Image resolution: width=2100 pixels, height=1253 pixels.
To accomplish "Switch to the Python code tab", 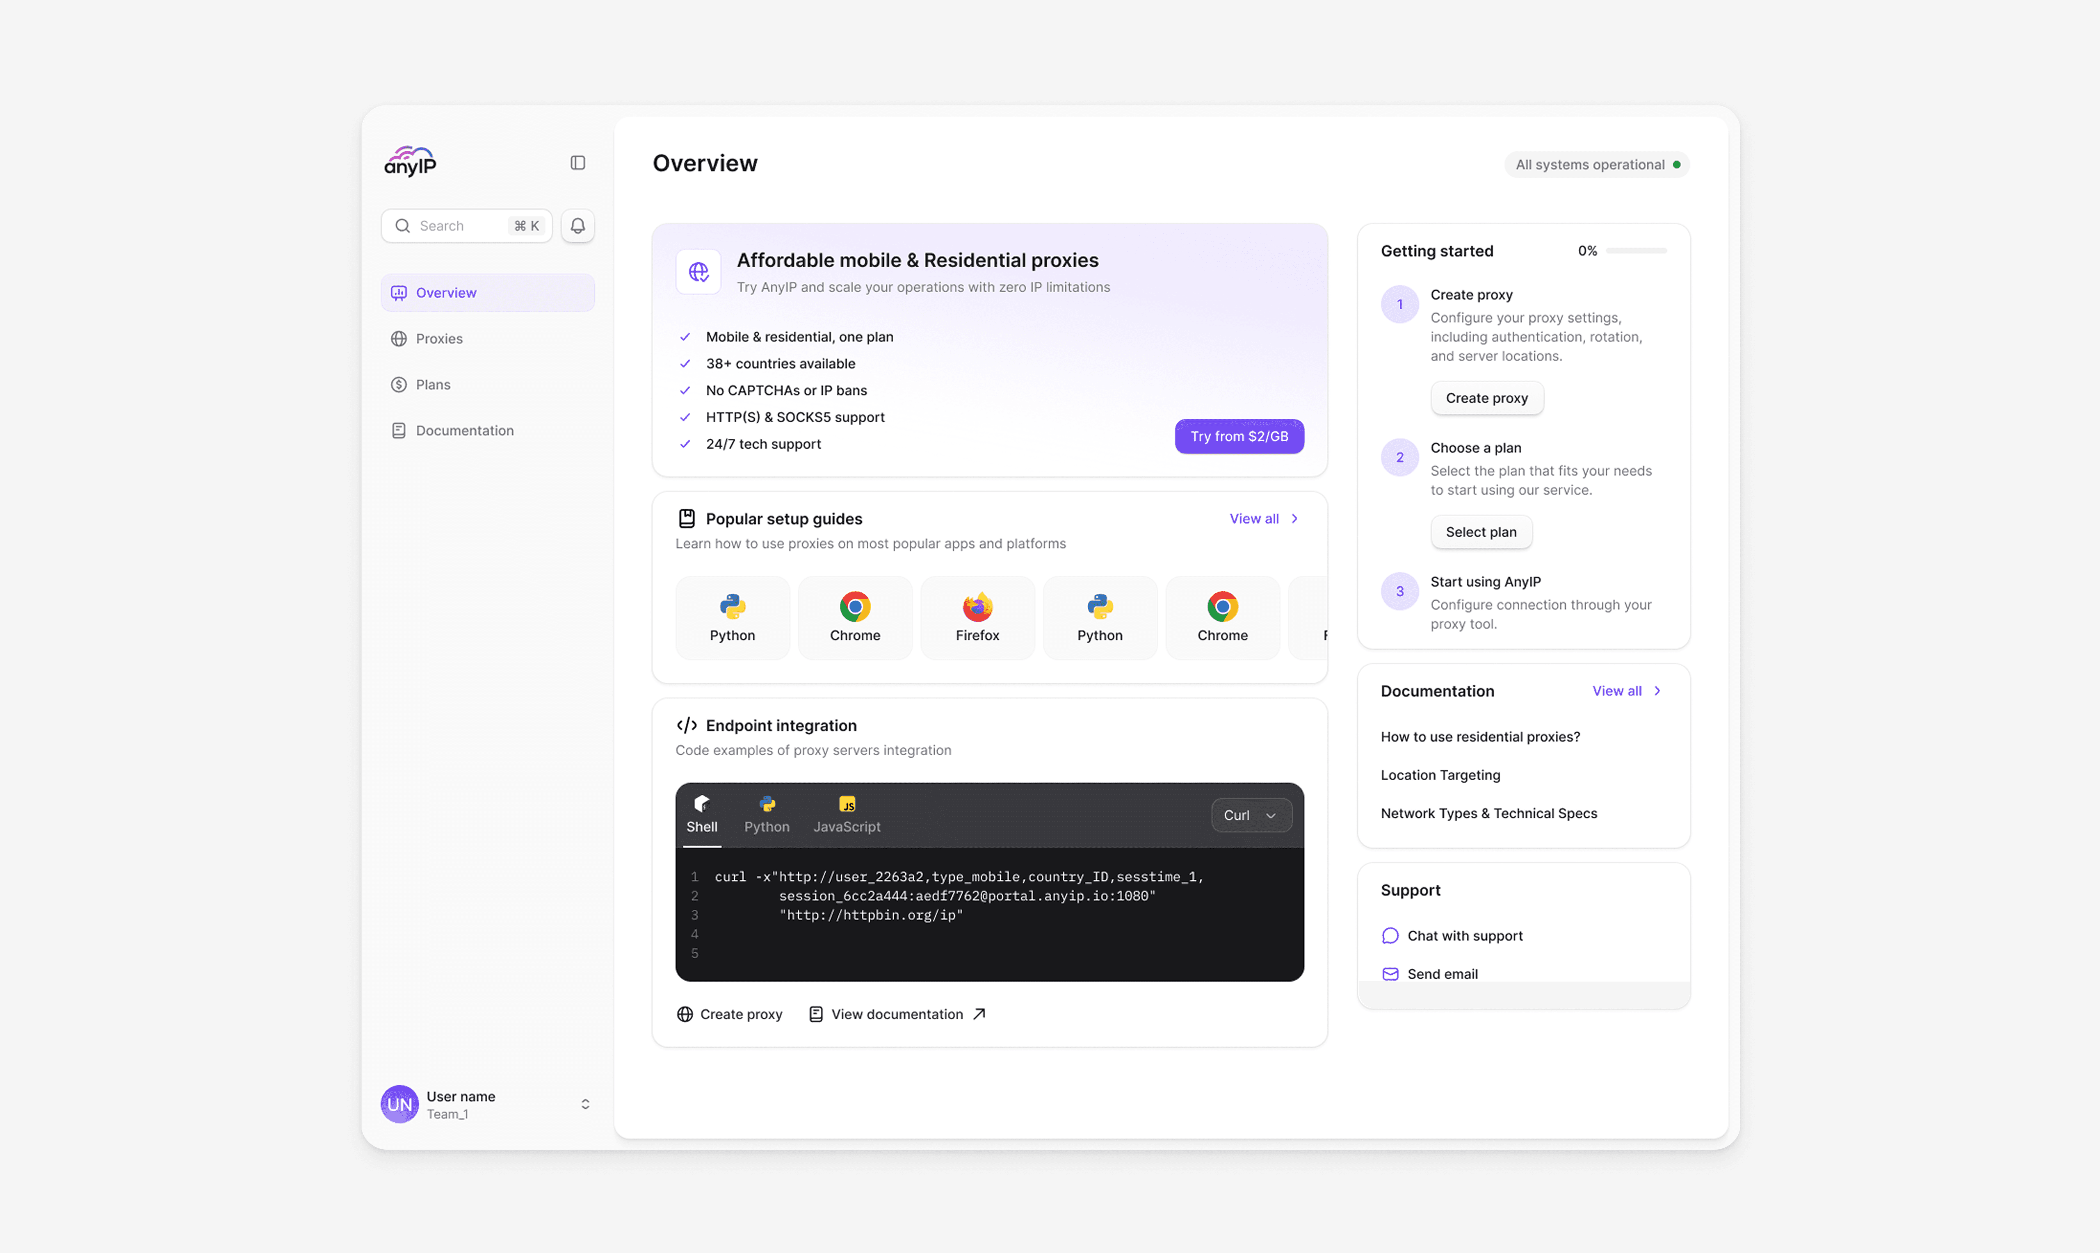I will pyautogui.click(x=767, y=815).
